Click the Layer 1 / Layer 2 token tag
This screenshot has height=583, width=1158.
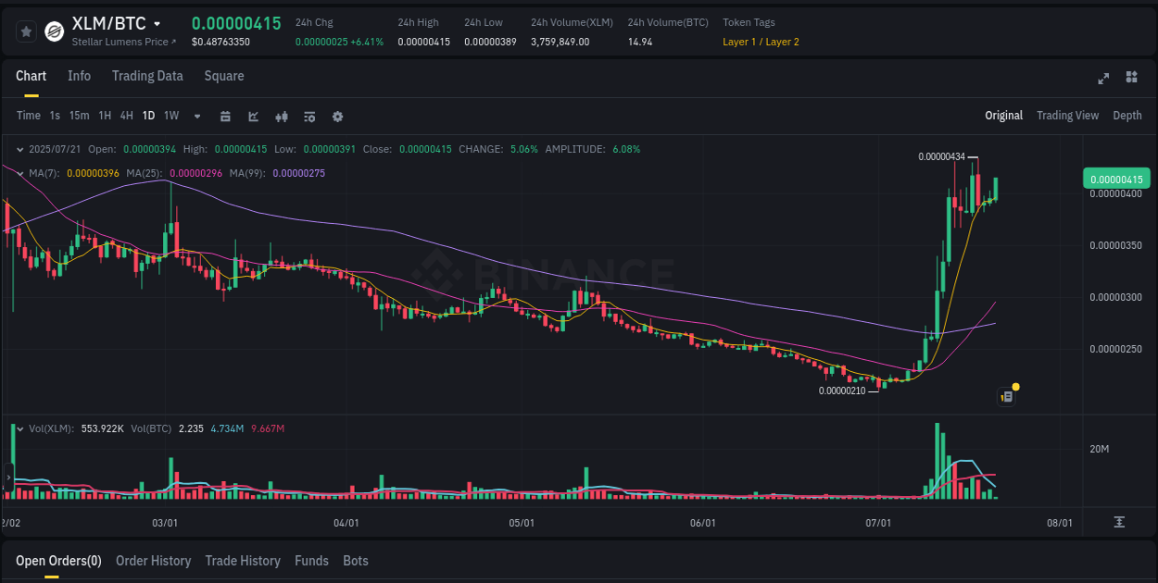tap(761, 42)
